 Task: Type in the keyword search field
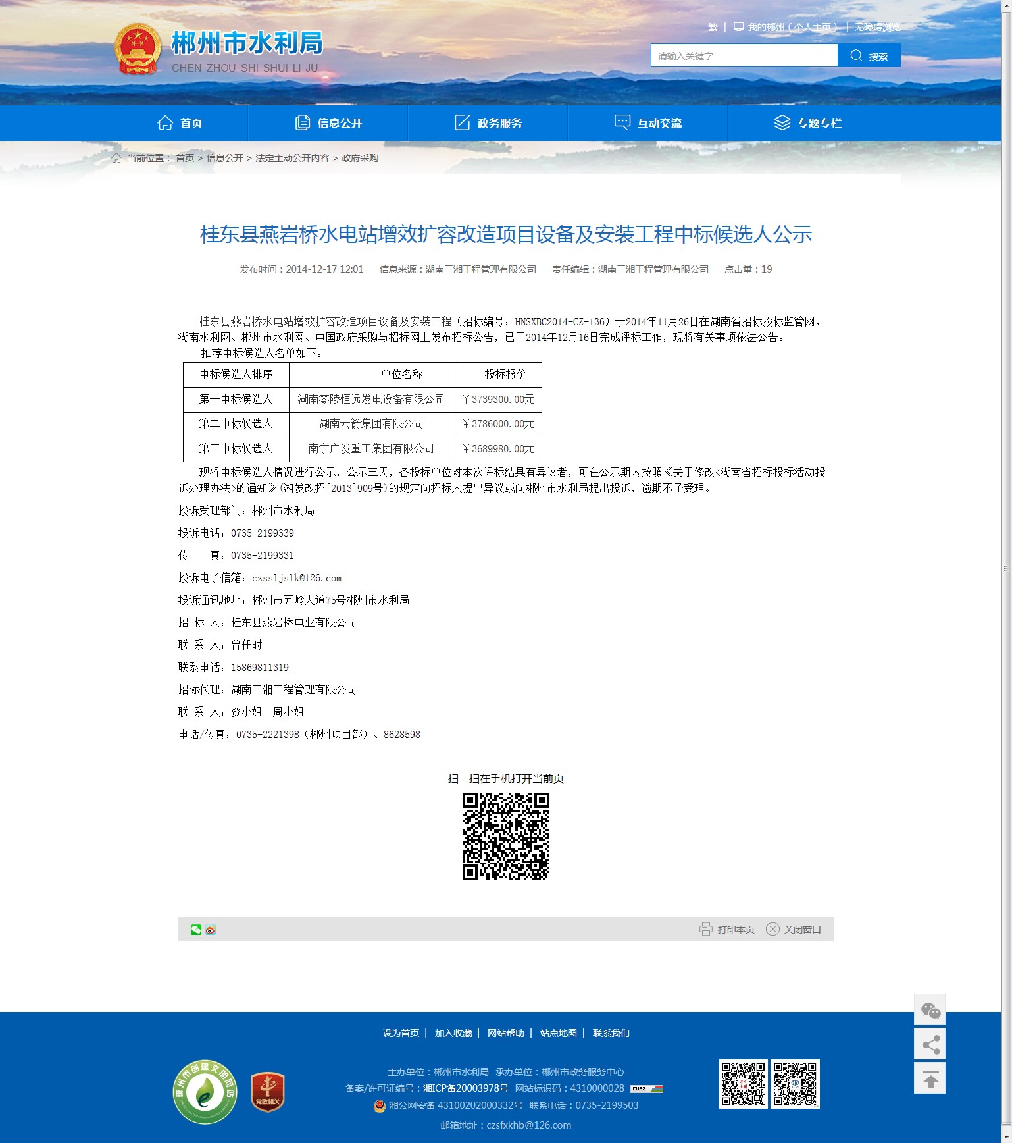(x=744, y=56)
